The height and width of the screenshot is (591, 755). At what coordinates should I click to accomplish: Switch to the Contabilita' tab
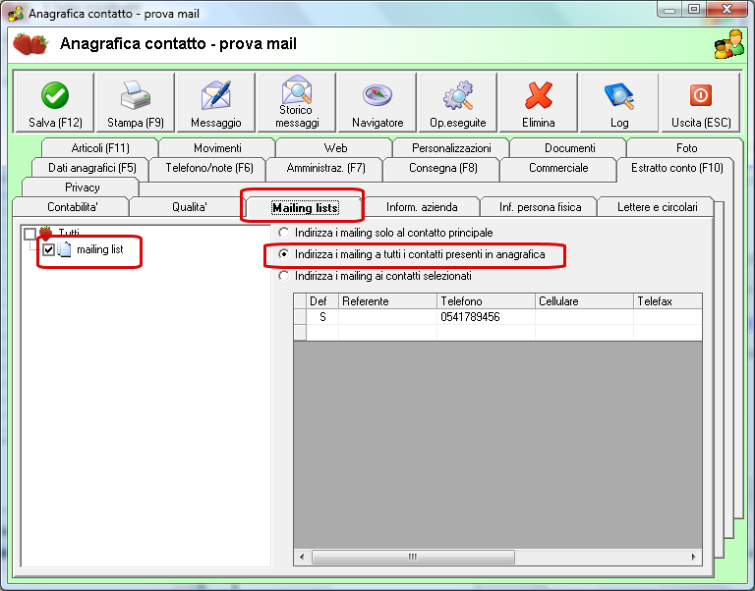pos(72,207)
